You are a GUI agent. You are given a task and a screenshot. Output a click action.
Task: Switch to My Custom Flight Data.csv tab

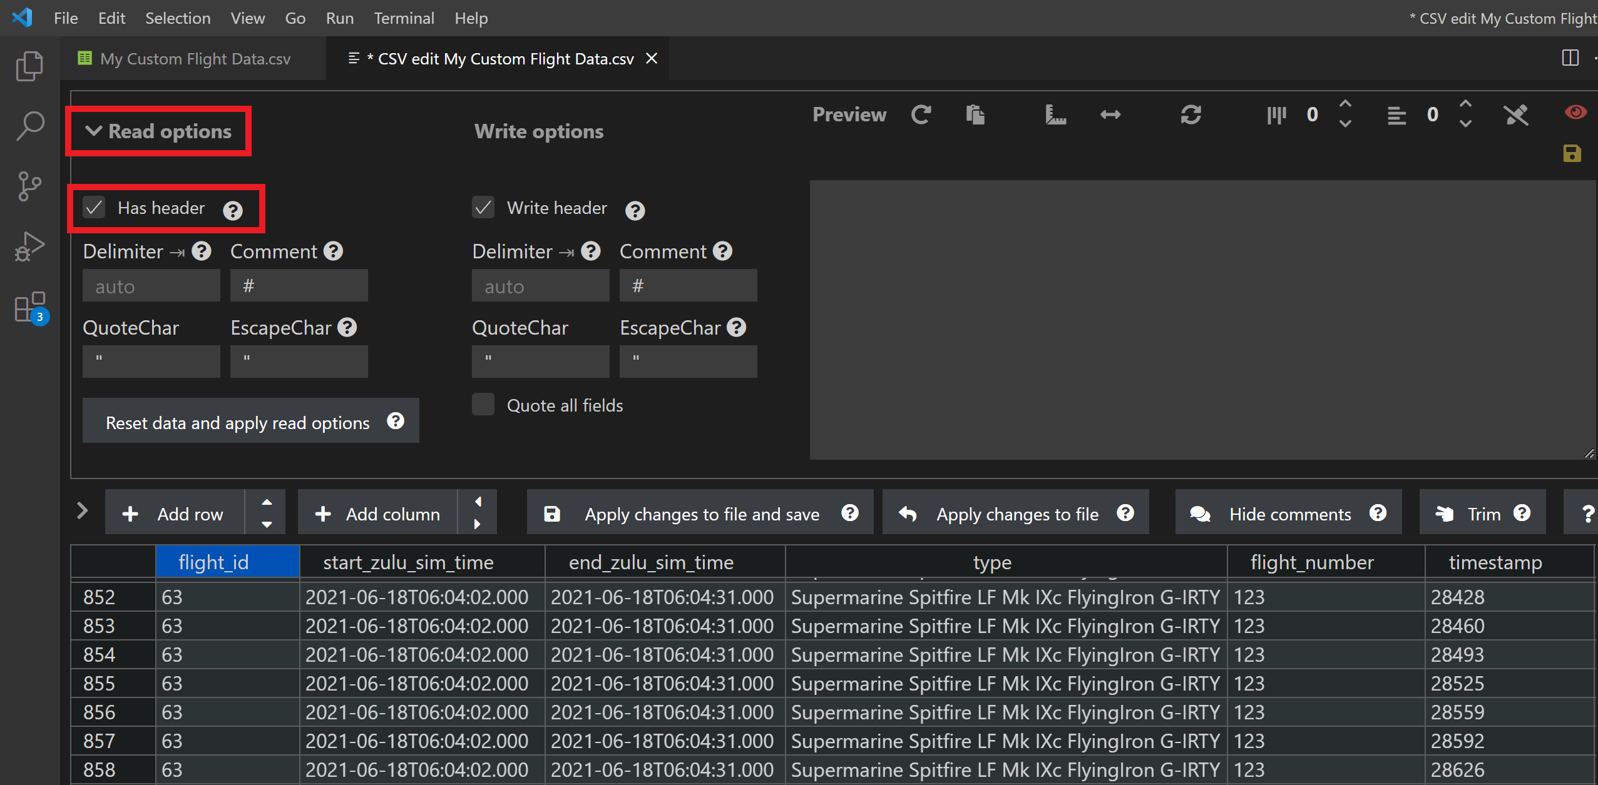point(195,59)
